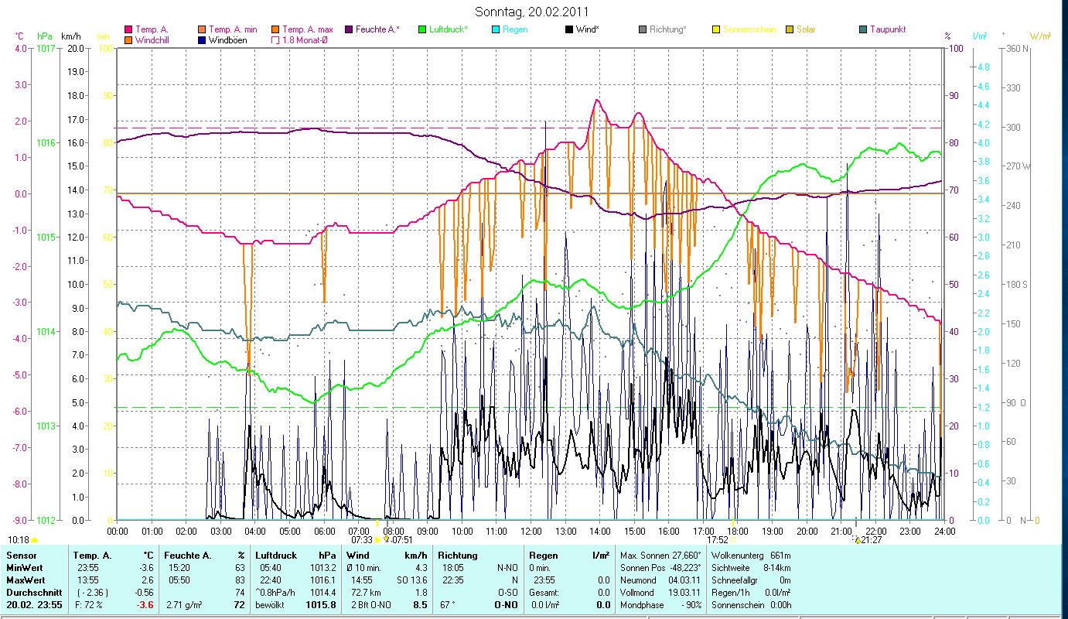Click the sun icon beside 07:33
This screenshot has width=1068, height=619.
click(x=378, y=540)
